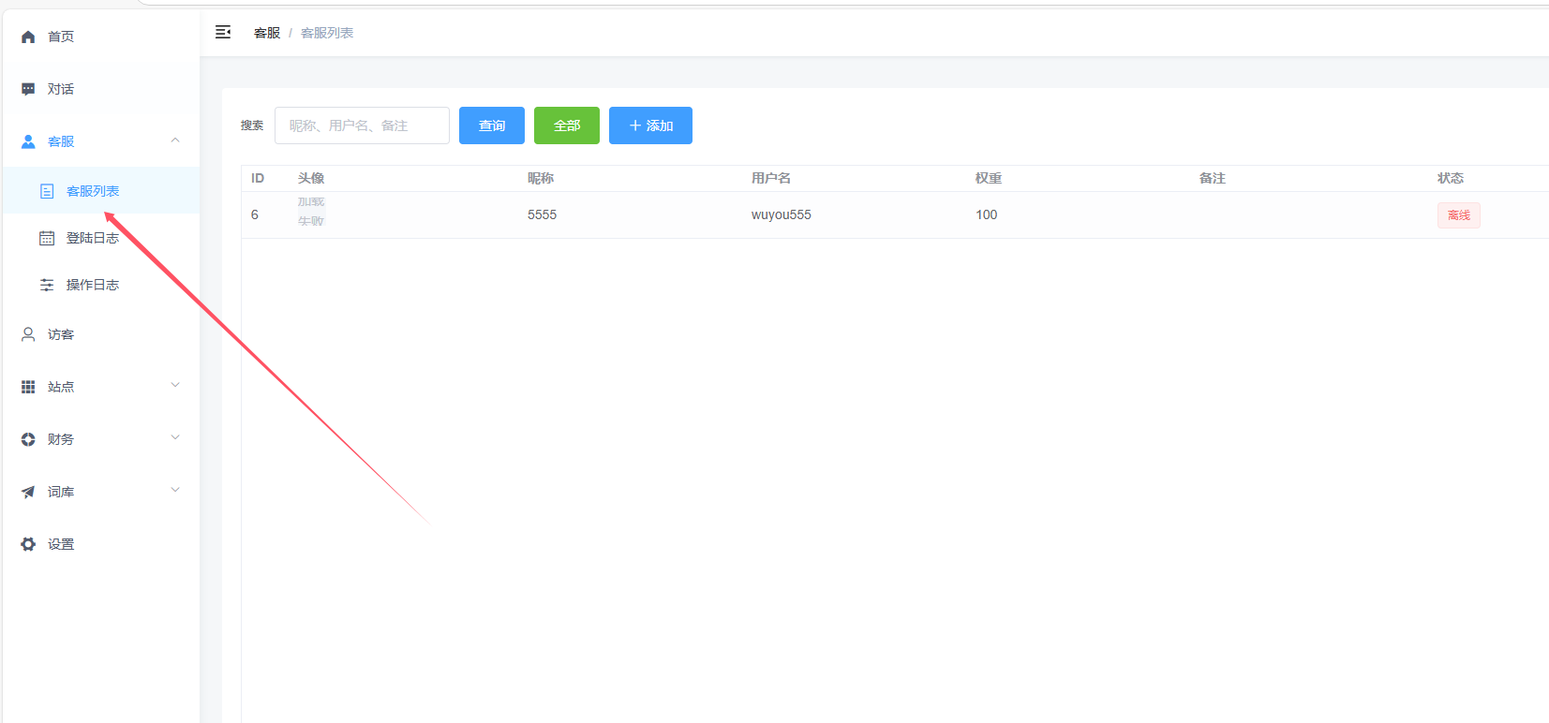Expand the 站点 submenu chevron

(x=175, y=386)
